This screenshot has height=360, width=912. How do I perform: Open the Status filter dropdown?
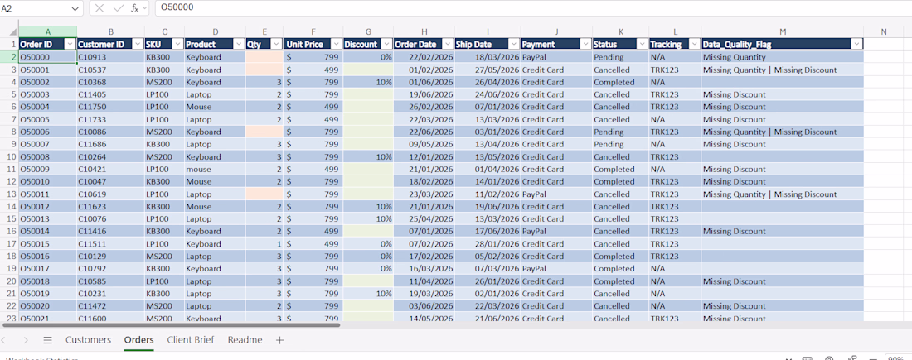[642, 44]
